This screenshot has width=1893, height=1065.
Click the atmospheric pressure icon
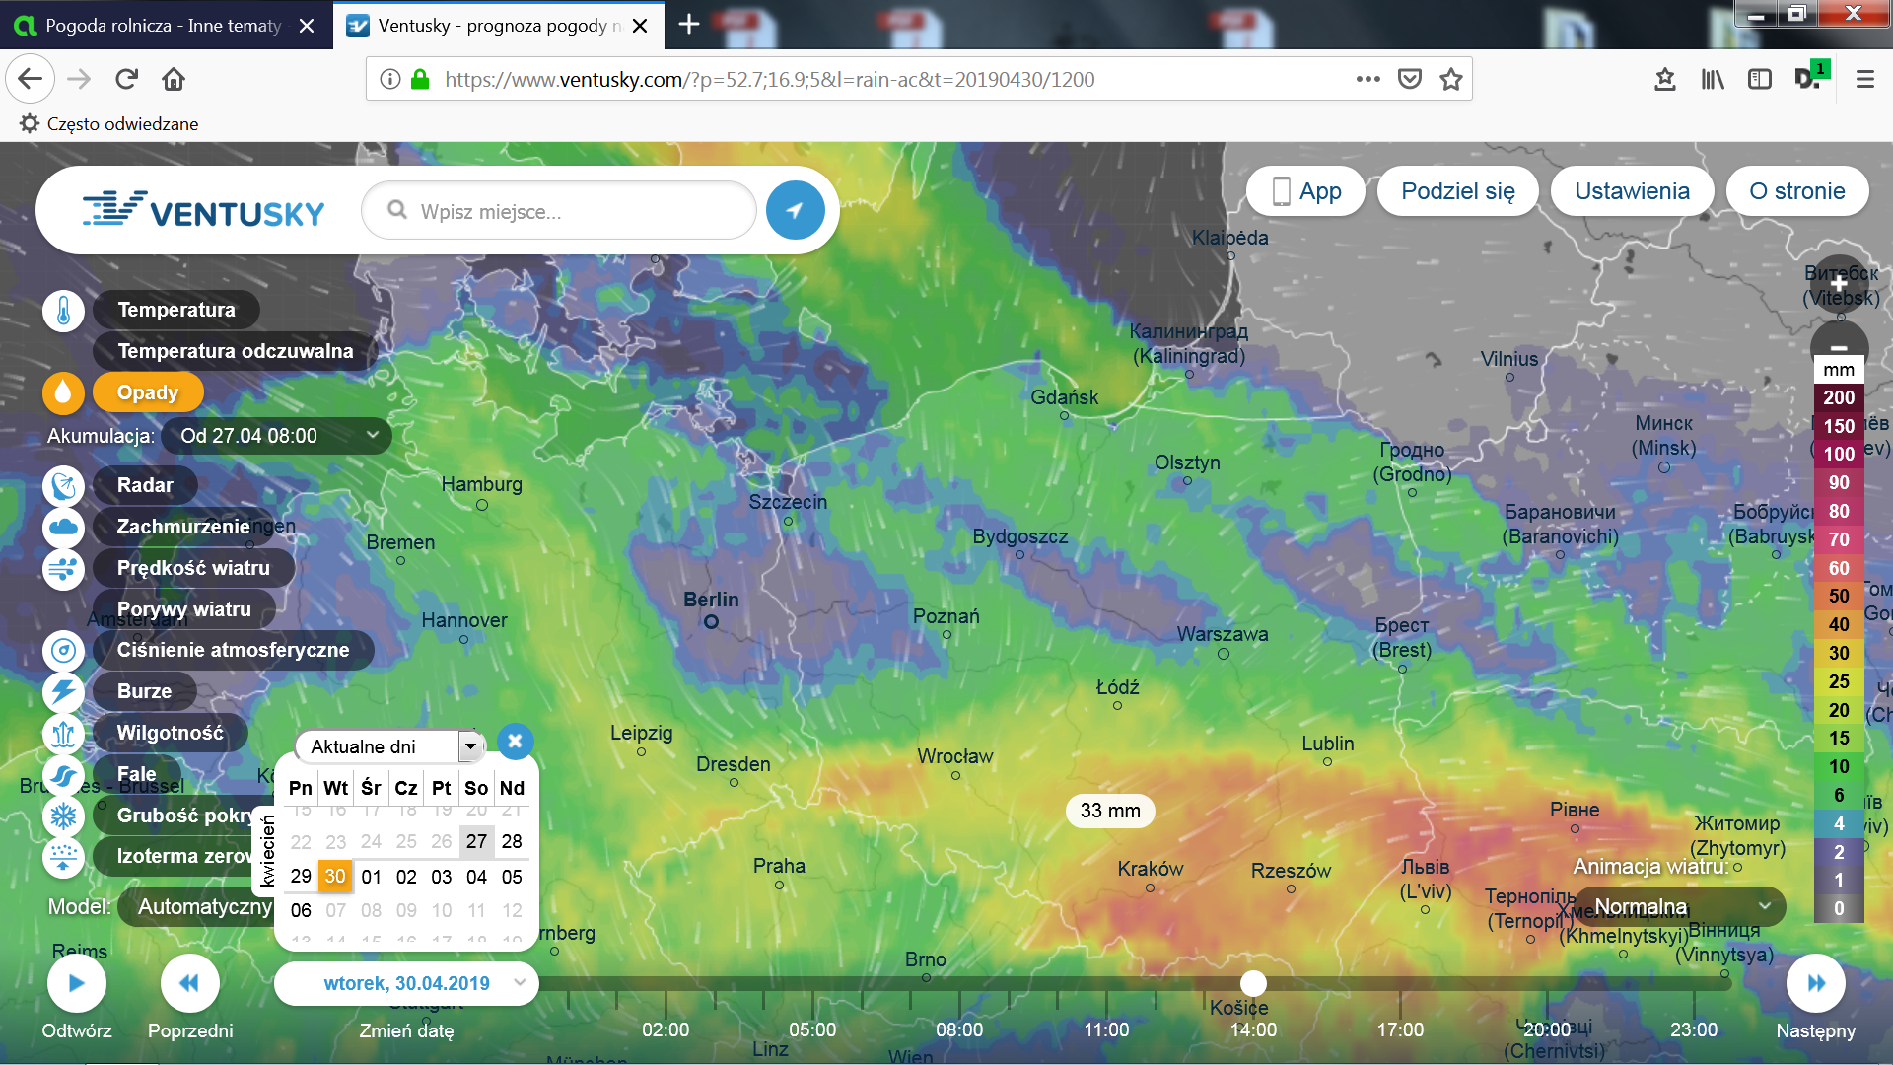pos(63,651)
